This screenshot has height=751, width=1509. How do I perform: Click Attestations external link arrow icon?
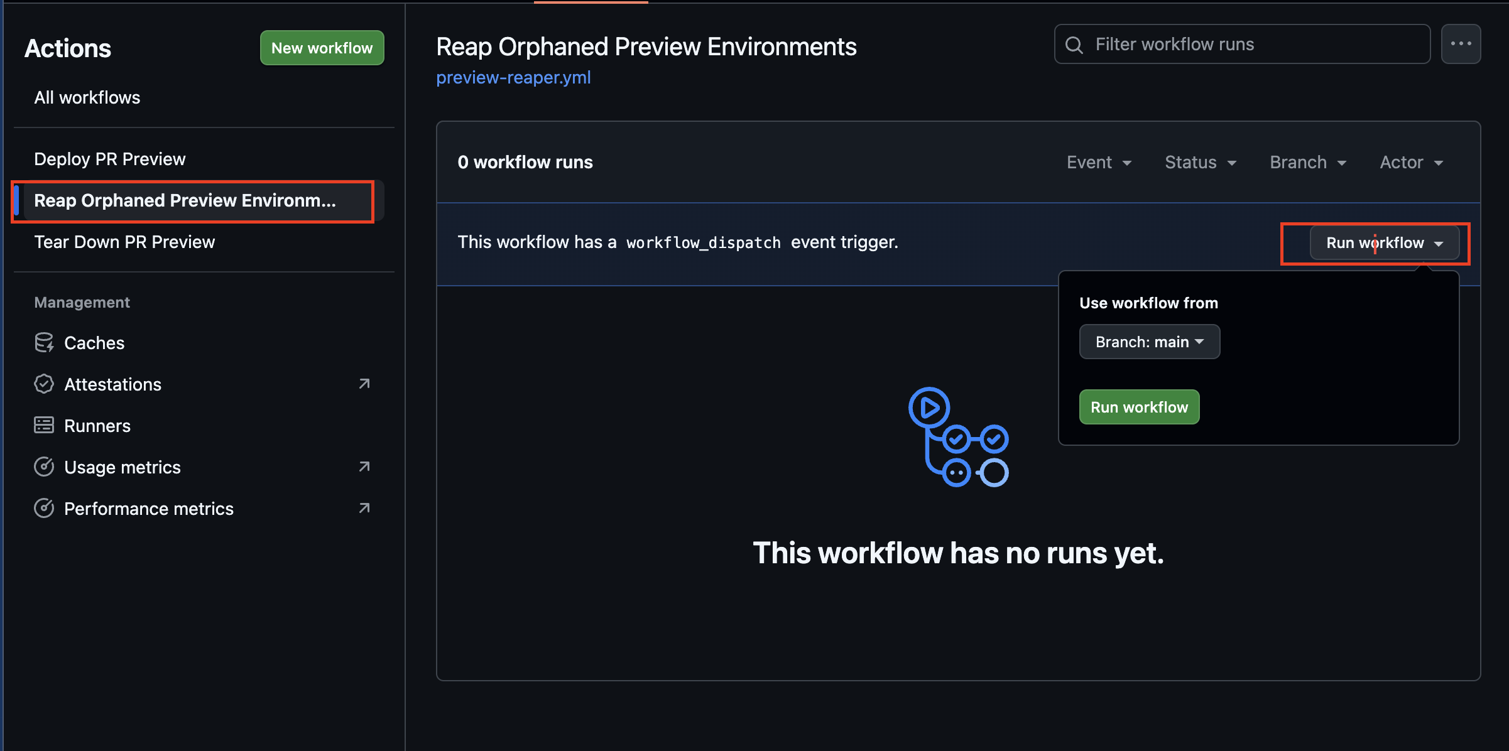coord(364,384)
